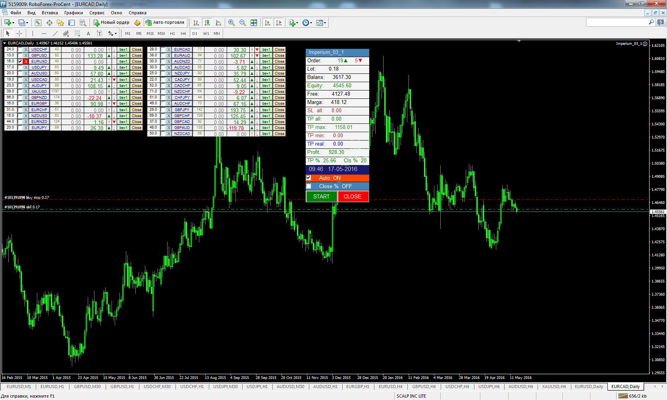The image size is (667, 400).
Task: Toggle Auto ON checkbox in Imperium panel
Action: coord(308,178)
